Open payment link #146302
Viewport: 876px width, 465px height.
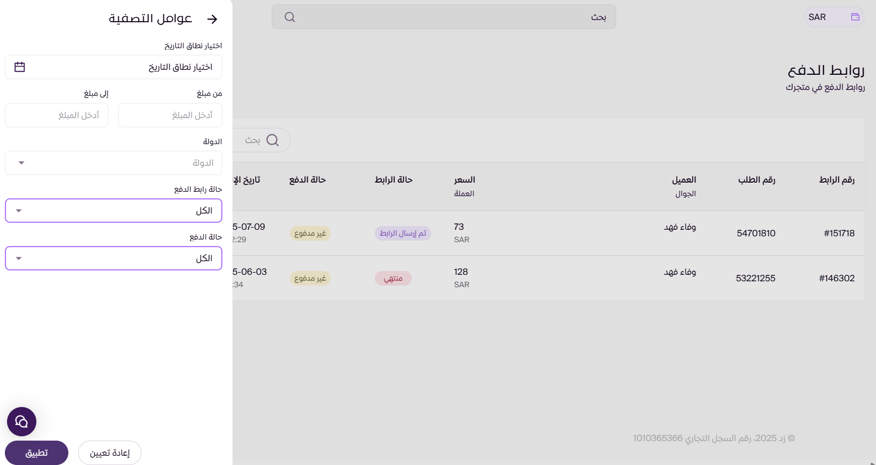coord(836,279)
